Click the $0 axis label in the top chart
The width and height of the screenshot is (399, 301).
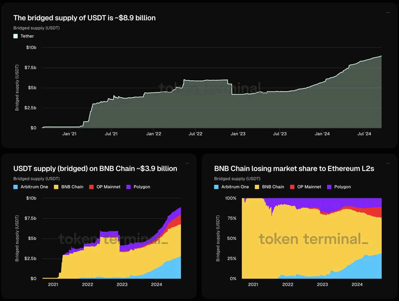coord(33,128)
